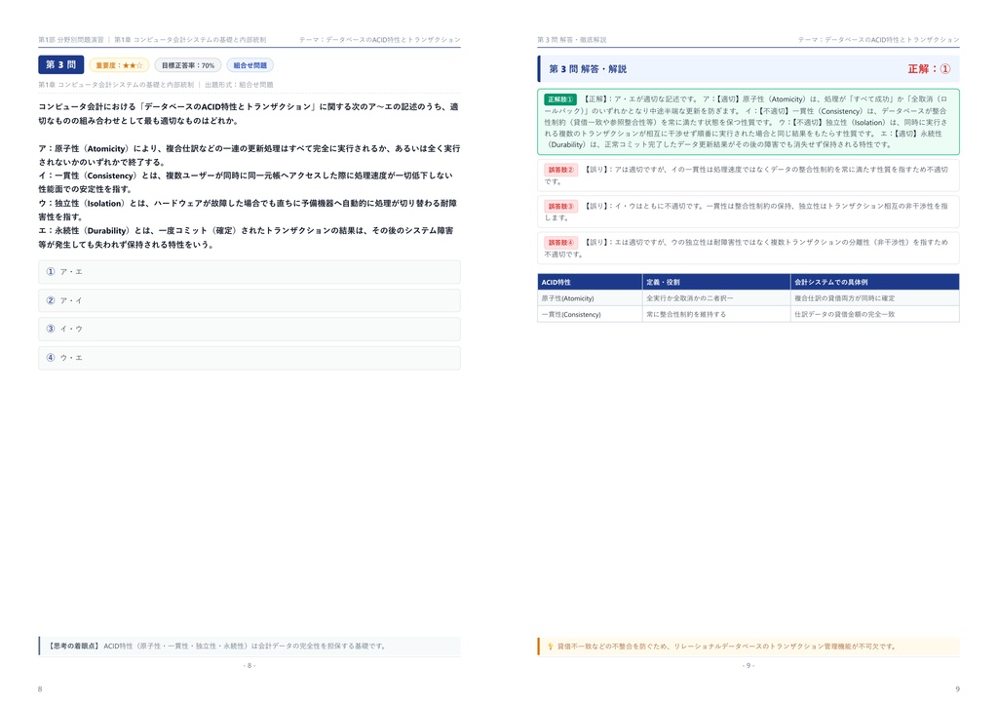Choose answer option ③ イ・ウ
This screenshot has height=706, width=998.
[249, 330]
